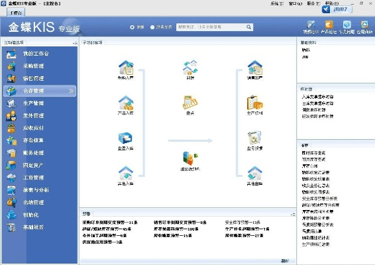The height and width of the screenshot is (265, 375).
Task: Open 物料收发汇总表 report
Action: (x=315, y=172)
